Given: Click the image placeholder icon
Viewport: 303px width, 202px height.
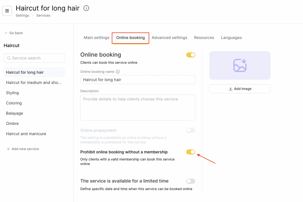Looking at the screenshot, I should [x=240, y=65].
